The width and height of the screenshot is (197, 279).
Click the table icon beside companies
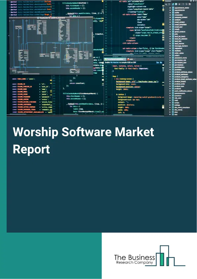pyautogui.click(x=173, y=15)
